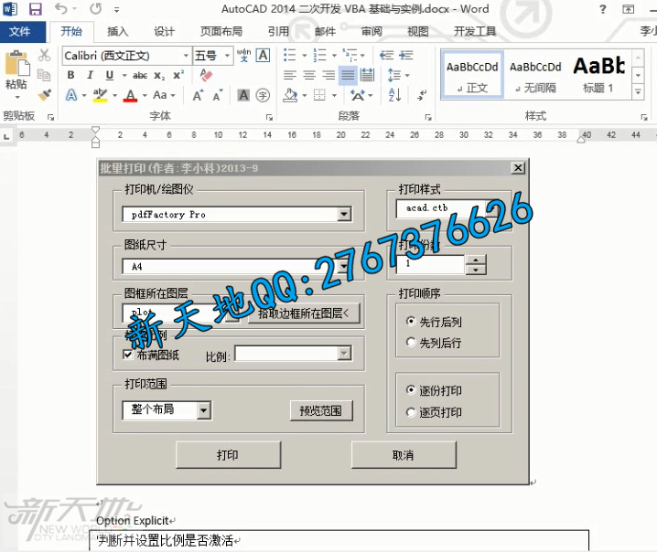657x552 pixels.
Task: Apply the 标题 1 style
Action: tap(599, 75)
